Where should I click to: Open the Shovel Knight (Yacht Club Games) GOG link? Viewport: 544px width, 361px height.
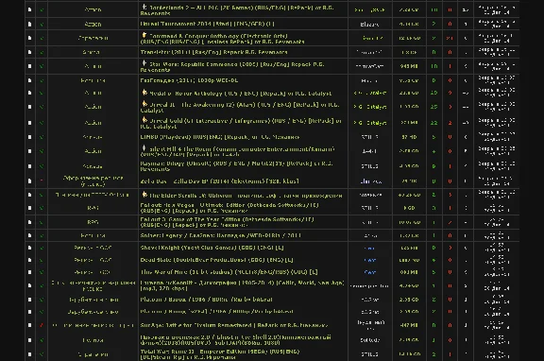pyautogui.click(x=212, y=248)
